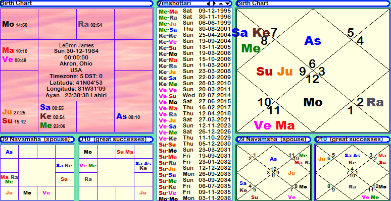This screenshot has width=391, height=201.
Task: Select the Ve-Ve dasha row
Action: tap(195, 90)
